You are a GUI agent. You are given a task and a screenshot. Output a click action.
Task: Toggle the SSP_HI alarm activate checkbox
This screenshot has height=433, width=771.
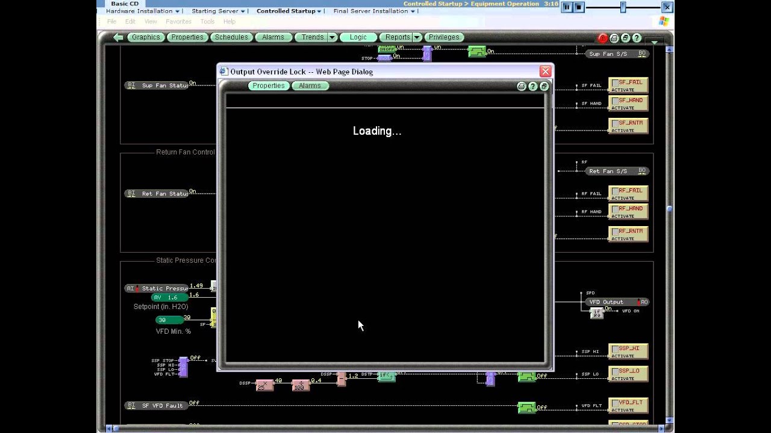point(615,348)
